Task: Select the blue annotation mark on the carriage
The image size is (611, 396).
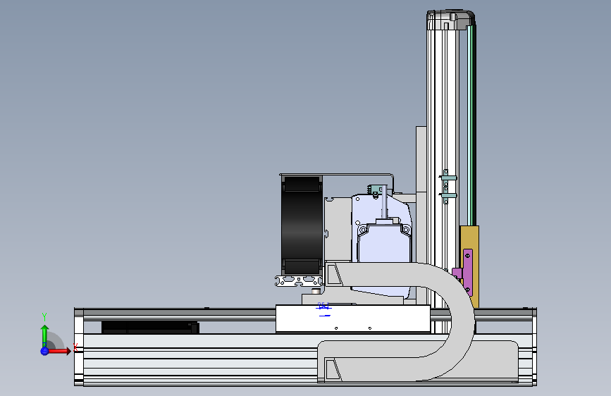Action: [323, 309]
